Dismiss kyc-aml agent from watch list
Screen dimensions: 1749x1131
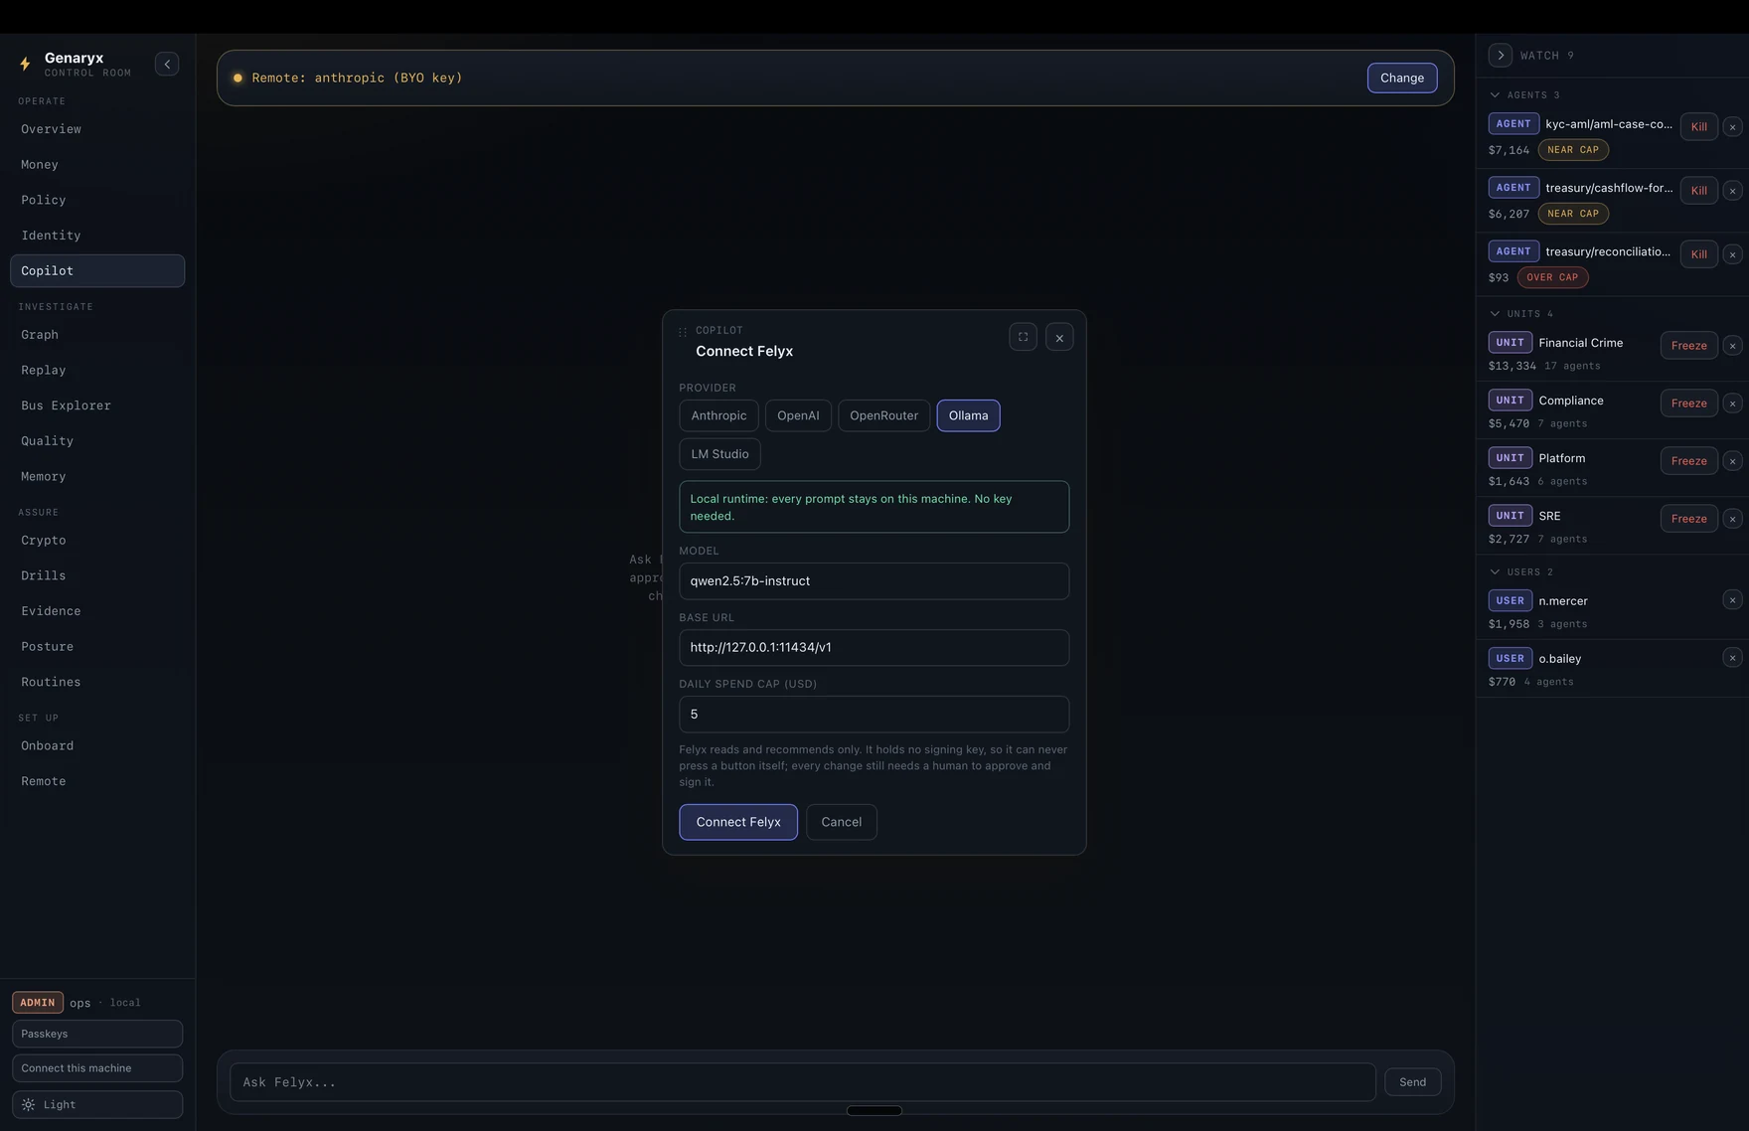pos(1732,127)
